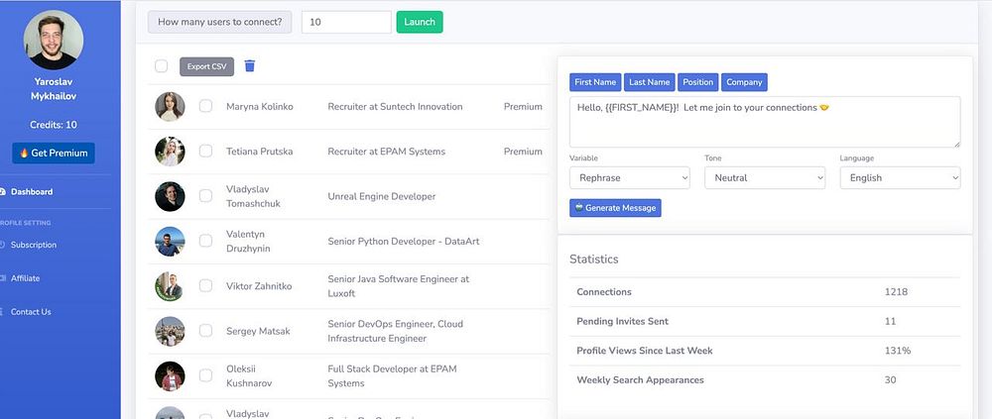Check the box for Maryna Kolinko
This screenshot has width=992, height=419.
pyautogui.click(x=205, y=106)
